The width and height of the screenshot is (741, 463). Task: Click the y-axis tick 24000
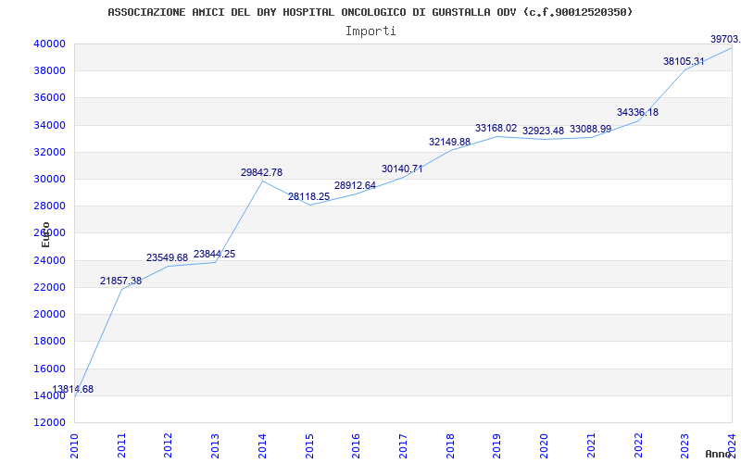(x=49, y=260)
